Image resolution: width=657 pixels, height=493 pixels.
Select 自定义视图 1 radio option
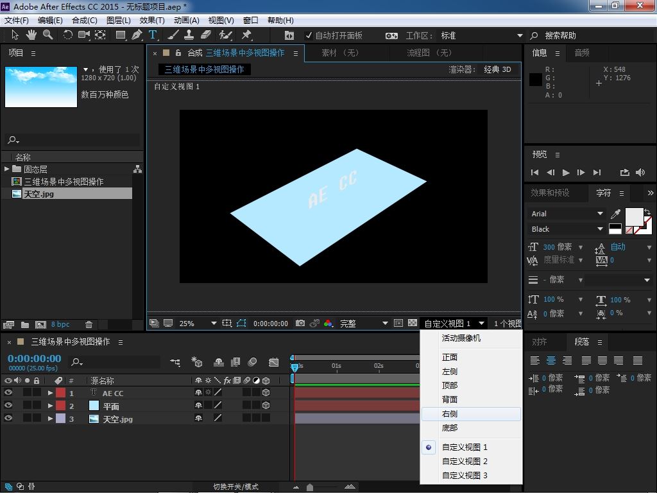pyautogui.click(x=465, y=447)
